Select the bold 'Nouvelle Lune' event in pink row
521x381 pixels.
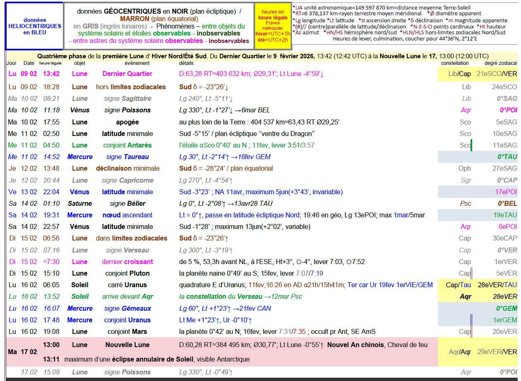click(127, 345)
